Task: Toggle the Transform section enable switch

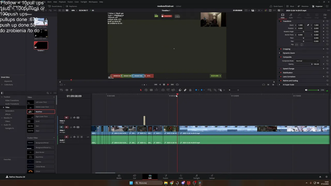Action: (x=281, y=21)
